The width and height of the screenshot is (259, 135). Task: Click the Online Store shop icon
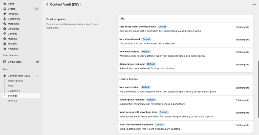click(5, 62)
